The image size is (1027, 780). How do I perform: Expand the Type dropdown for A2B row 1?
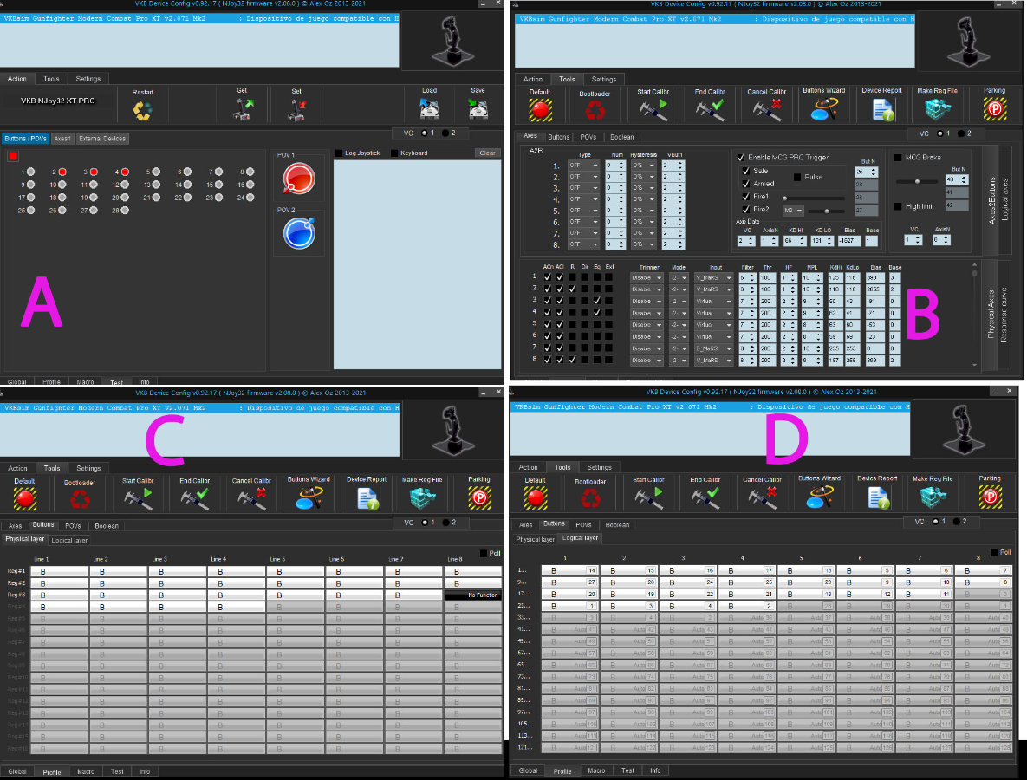(x=583, y=165)
